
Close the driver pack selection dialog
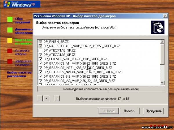point(165,16)
